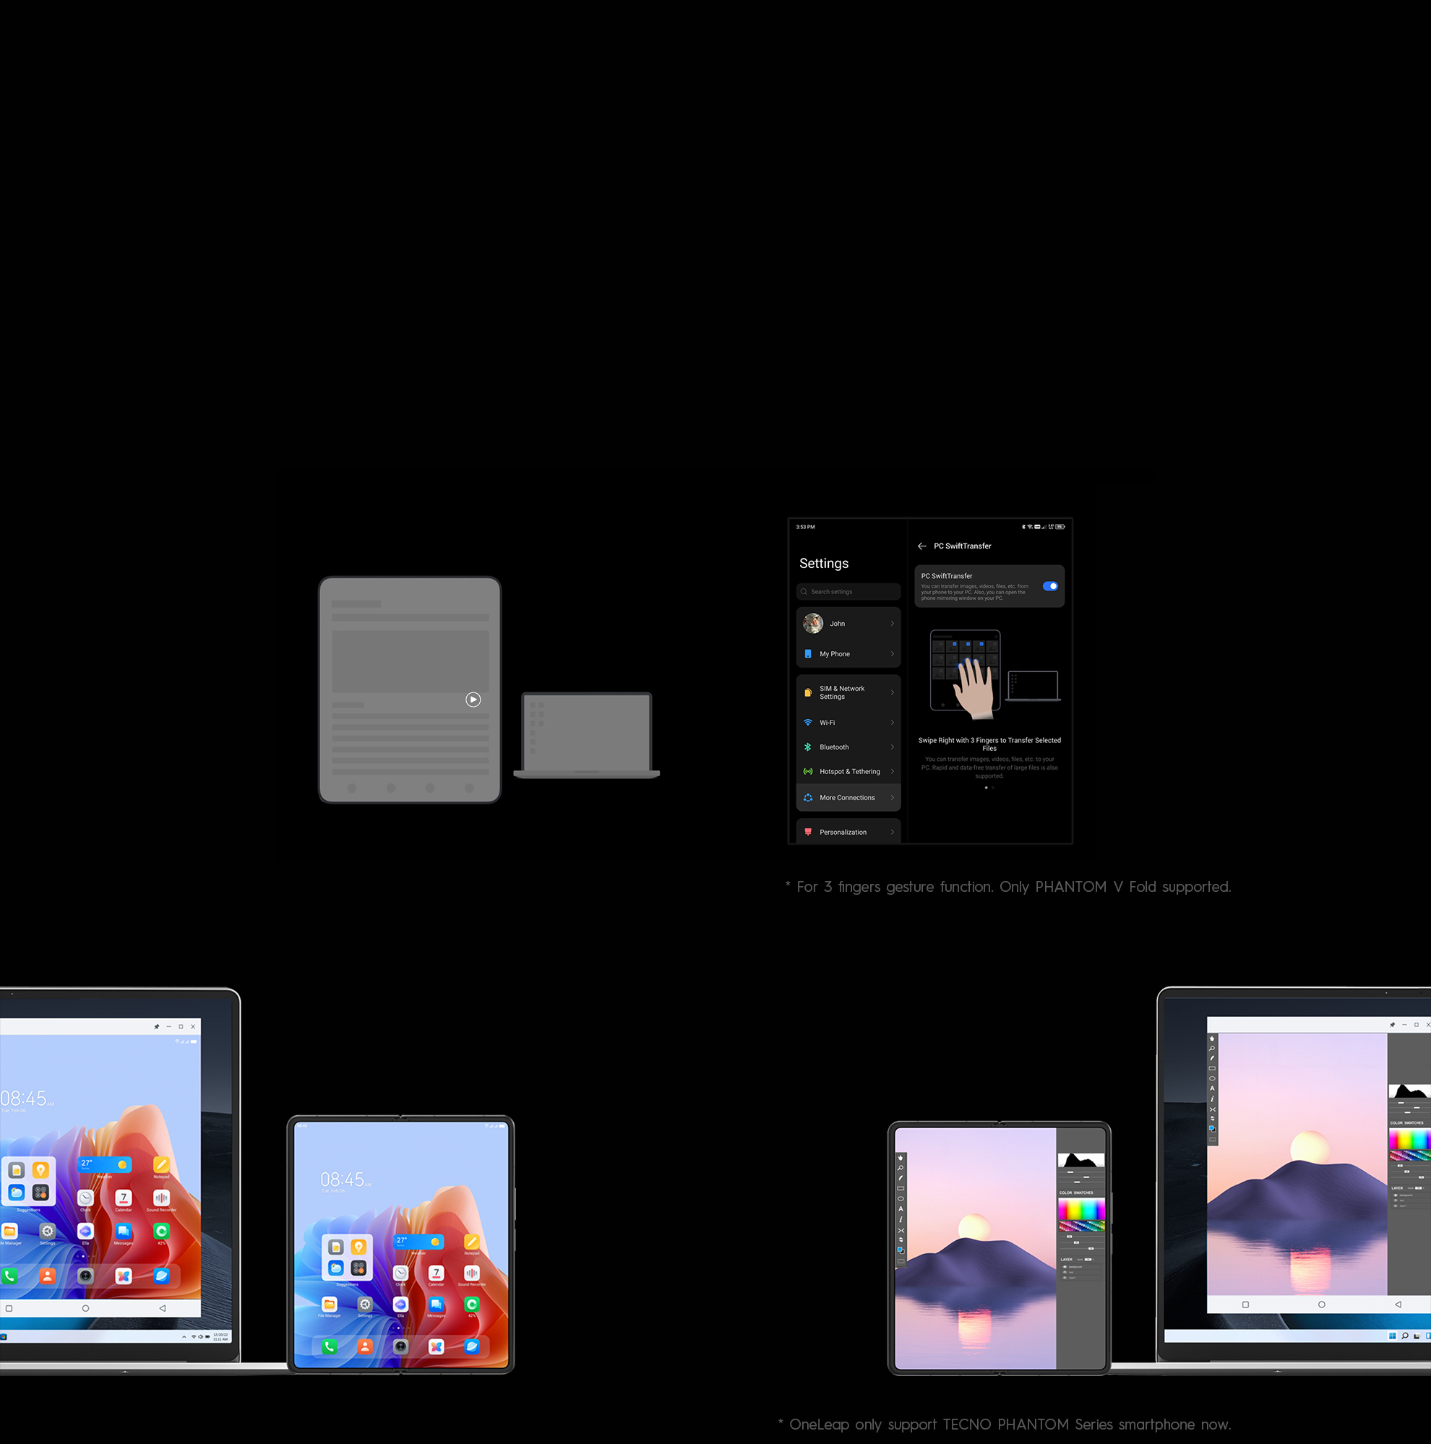Expand the chevron beside My Phone
Image resolution: width=1431 pixels, height=1444 pixels.
point(893,654)
